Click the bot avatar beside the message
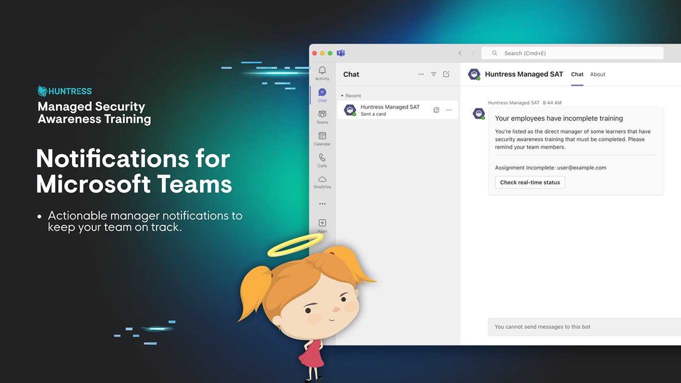The height and width of the screenshot is (383, 681). point(479,114)
